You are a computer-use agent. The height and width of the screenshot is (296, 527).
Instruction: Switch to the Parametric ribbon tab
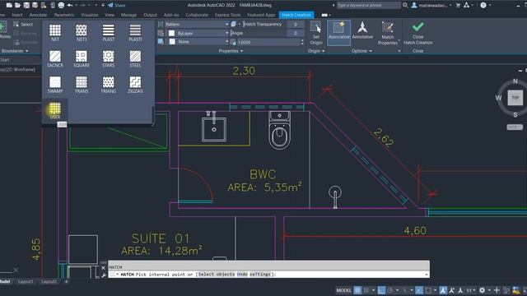64,15
